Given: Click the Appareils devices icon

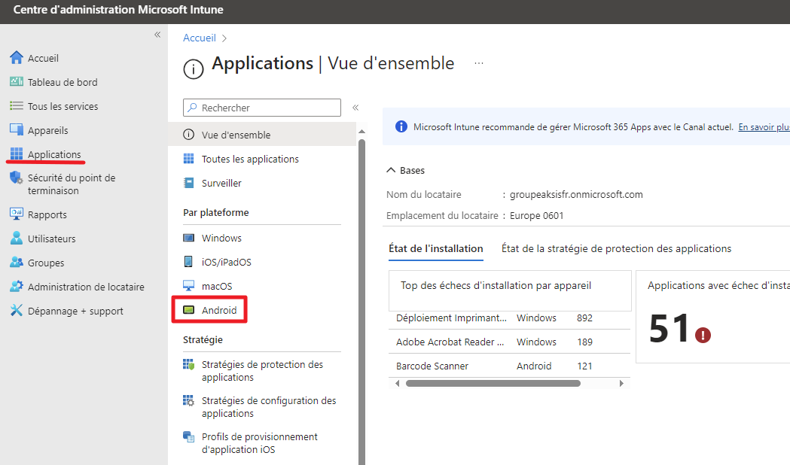Looking at the screenshot, I should click(x=16, y=130).
